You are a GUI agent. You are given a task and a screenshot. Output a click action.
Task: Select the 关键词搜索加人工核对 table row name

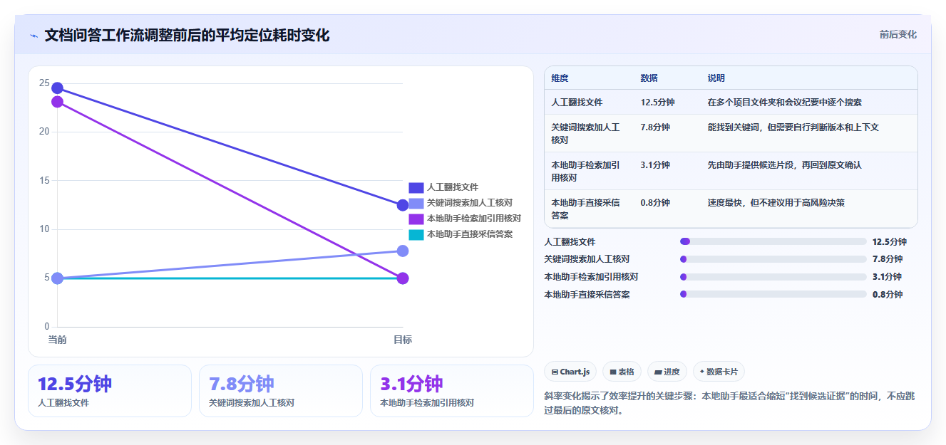point(585,133)
